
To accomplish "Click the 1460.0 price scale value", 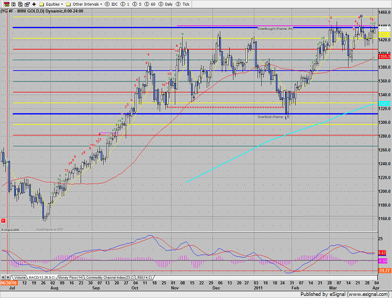I will pyautogui.click(x=385, y=12).
